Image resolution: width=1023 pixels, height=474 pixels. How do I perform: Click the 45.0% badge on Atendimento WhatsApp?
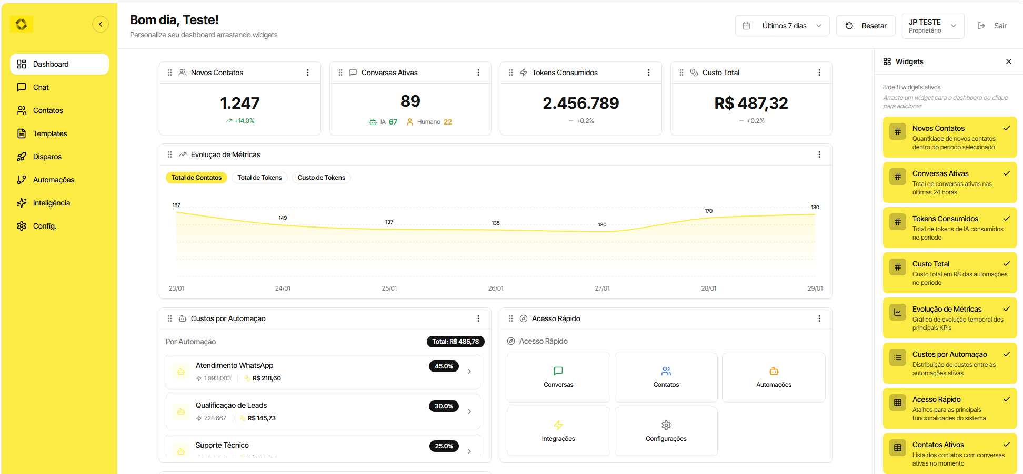coord(444,366)
